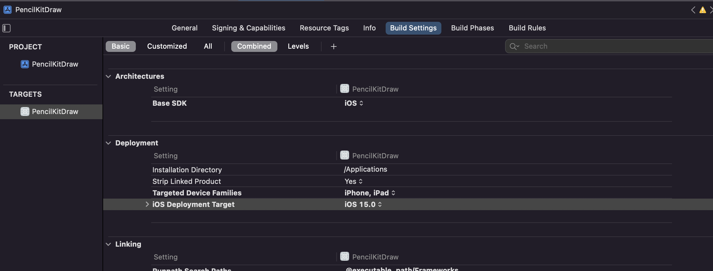Click the search magnifier filter icon

514,46
